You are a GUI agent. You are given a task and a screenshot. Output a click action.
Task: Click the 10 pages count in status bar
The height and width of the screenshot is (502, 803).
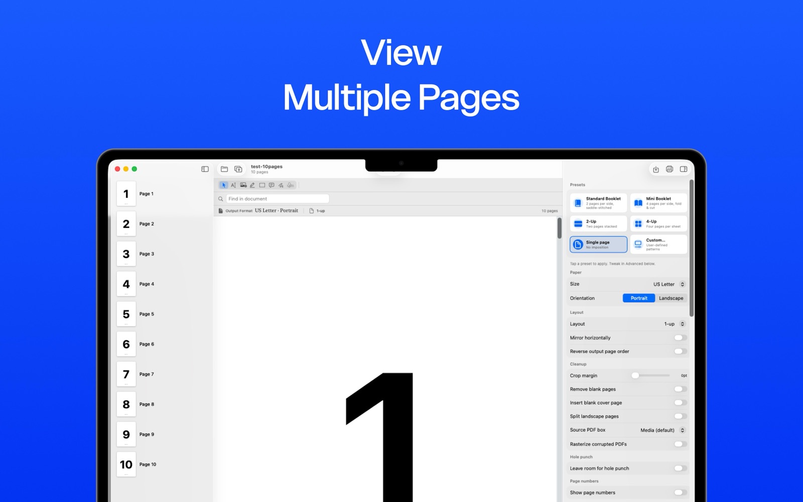[550, 211]
